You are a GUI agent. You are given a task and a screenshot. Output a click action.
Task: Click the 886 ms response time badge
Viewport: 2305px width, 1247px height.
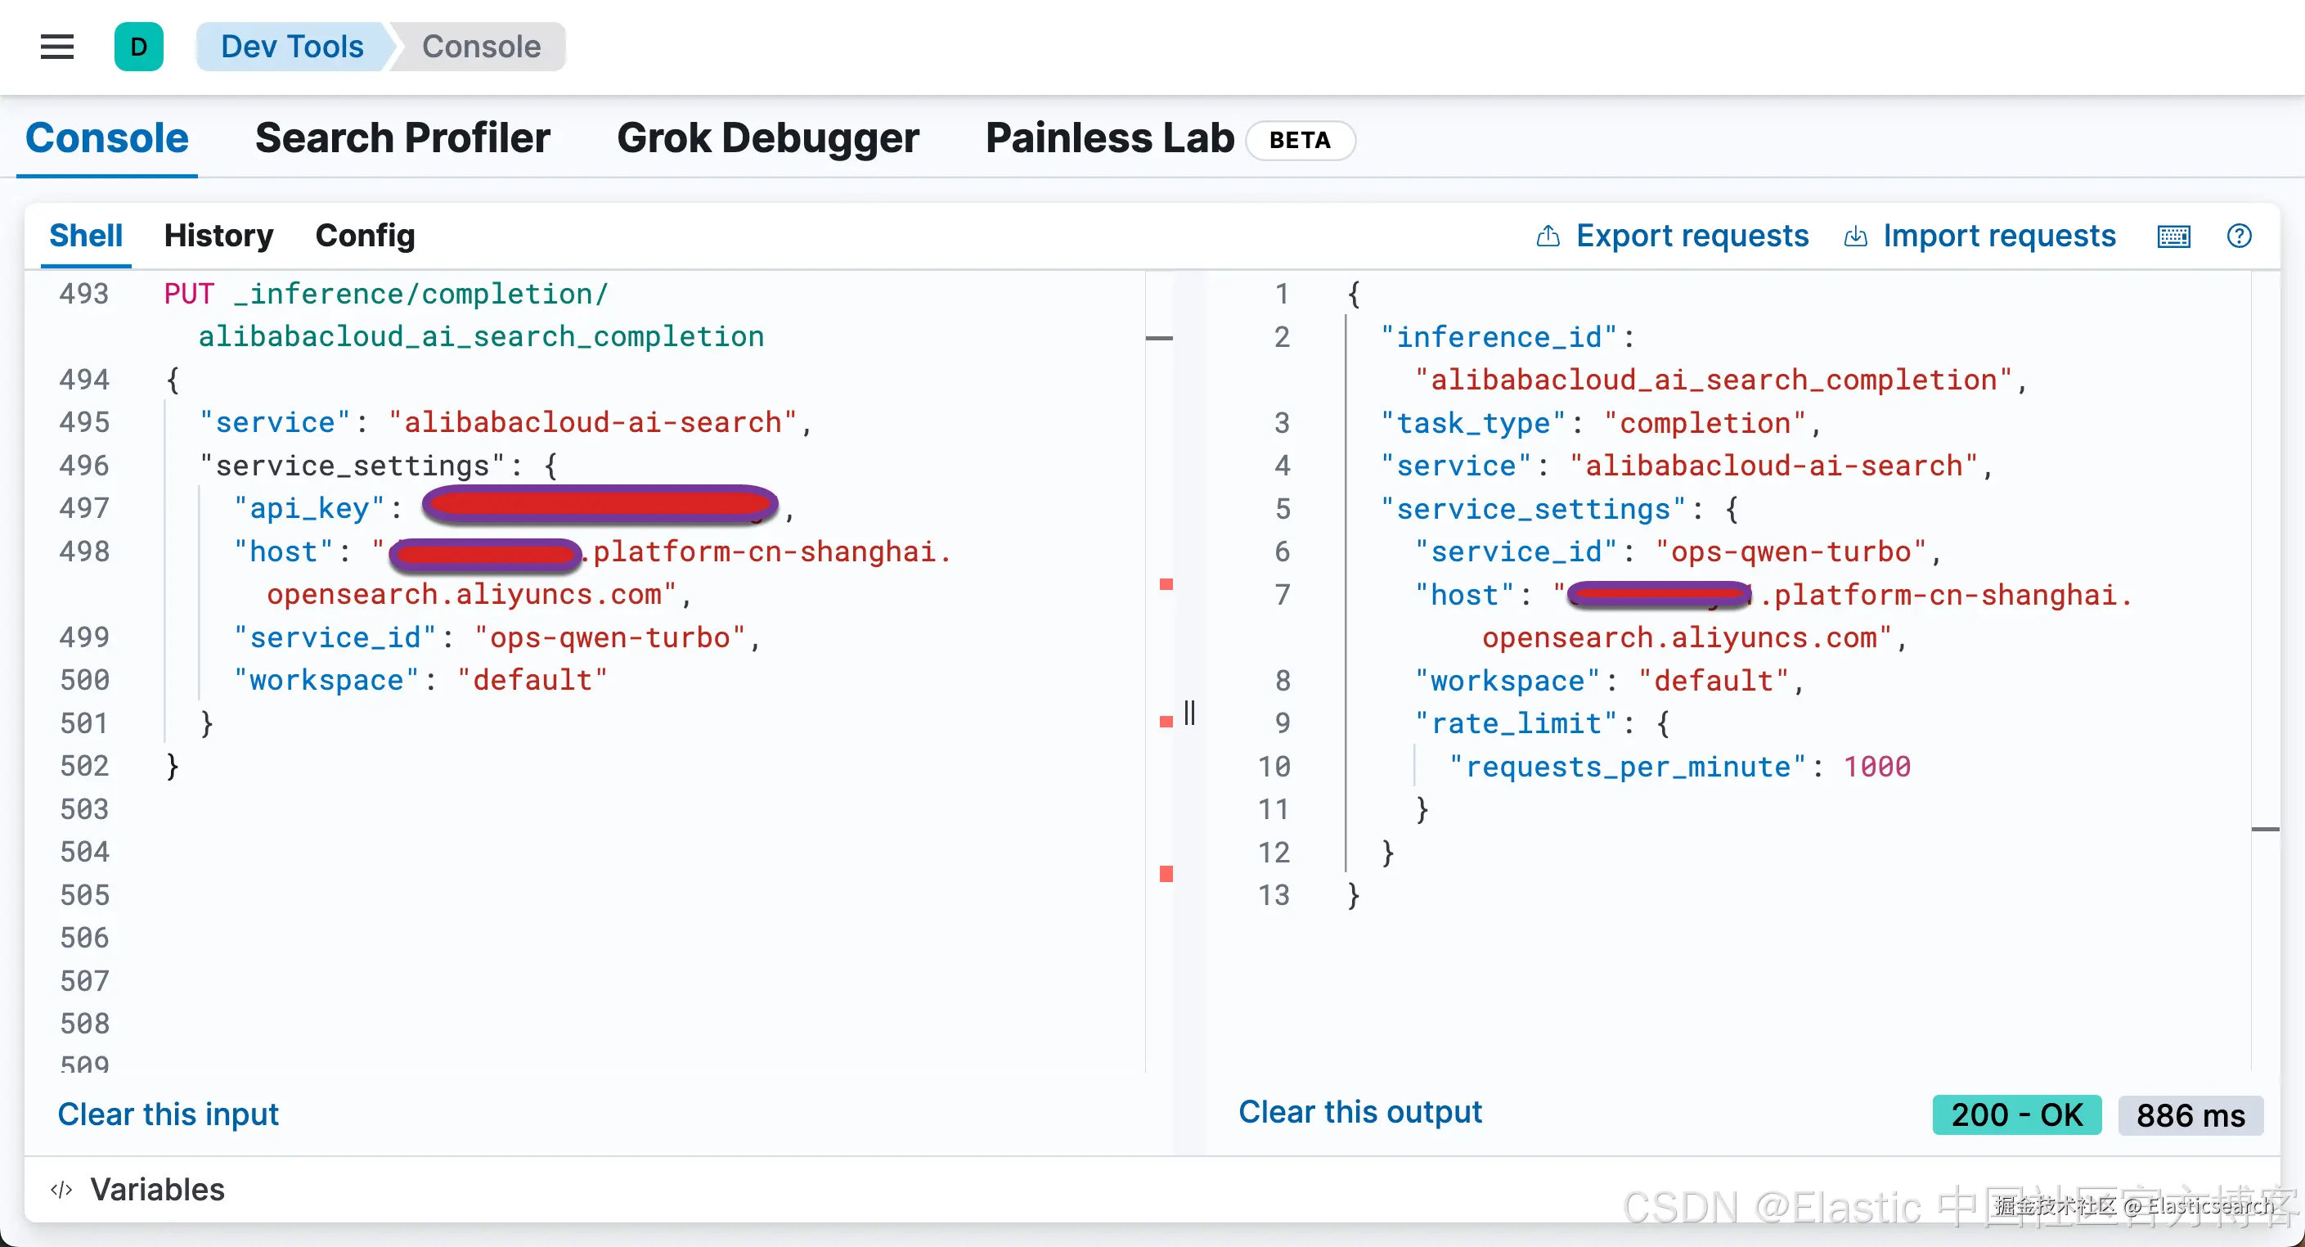click(2190, 1115)
